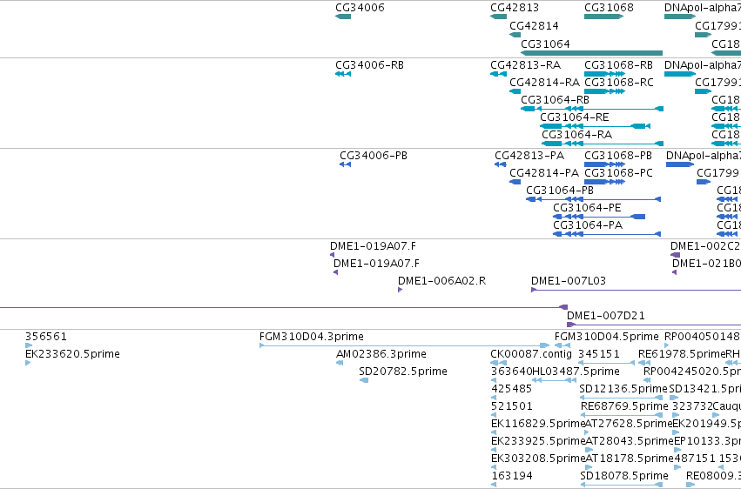Image resolution: width=741 pixels, height=489 pixels.
Task: Select EST EK233925.5prime label
Action: (538, 442)
